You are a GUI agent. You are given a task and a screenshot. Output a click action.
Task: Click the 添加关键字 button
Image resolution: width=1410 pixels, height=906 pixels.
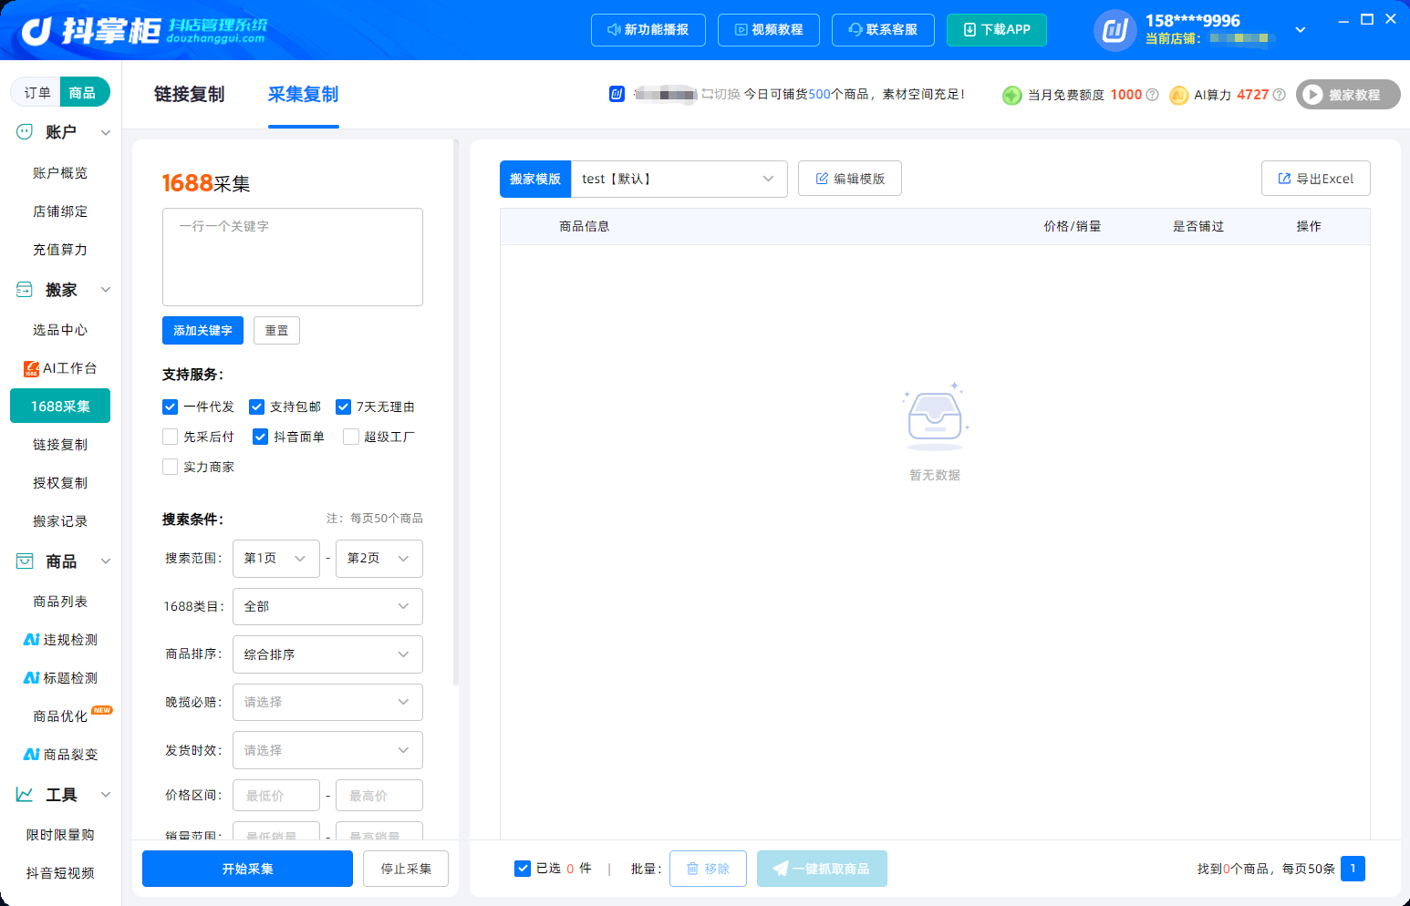(202, 330)
